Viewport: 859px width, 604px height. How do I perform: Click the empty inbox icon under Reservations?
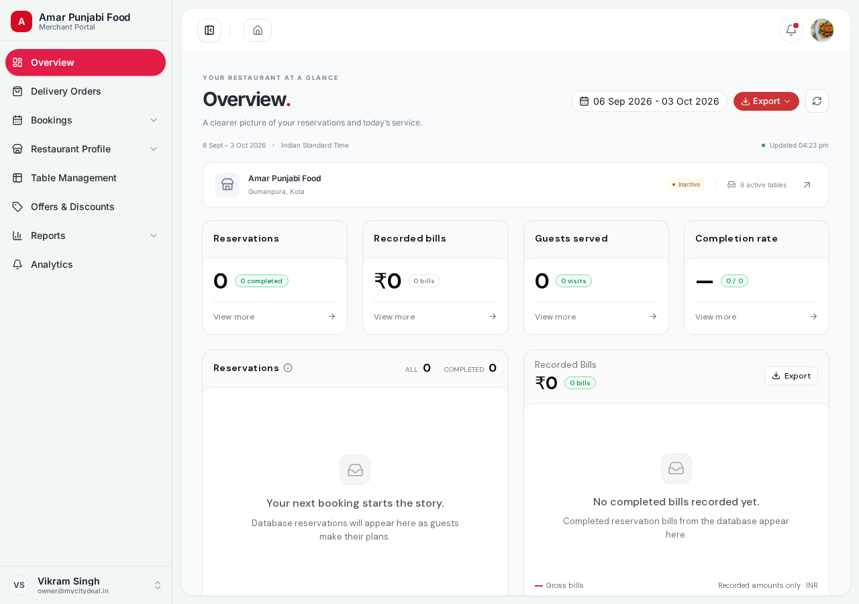click(x=355, y=470)
